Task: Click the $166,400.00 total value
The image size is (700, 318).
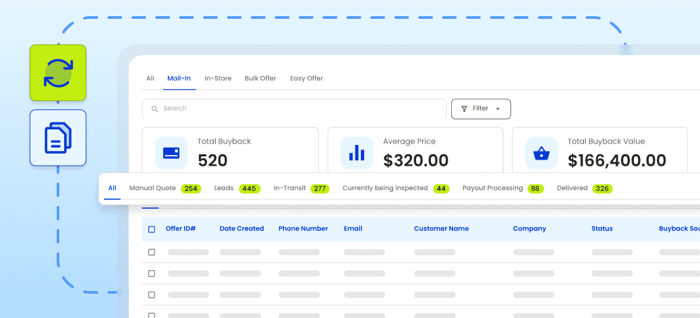Action: 617,160
